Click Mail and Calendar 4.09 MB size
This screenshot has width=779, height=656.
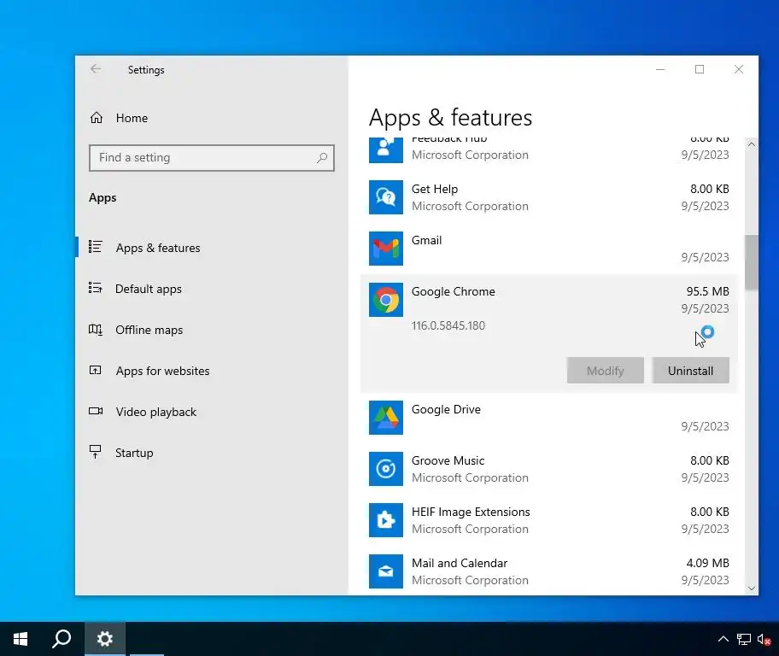pyautogui.click(x=707, y=563)
